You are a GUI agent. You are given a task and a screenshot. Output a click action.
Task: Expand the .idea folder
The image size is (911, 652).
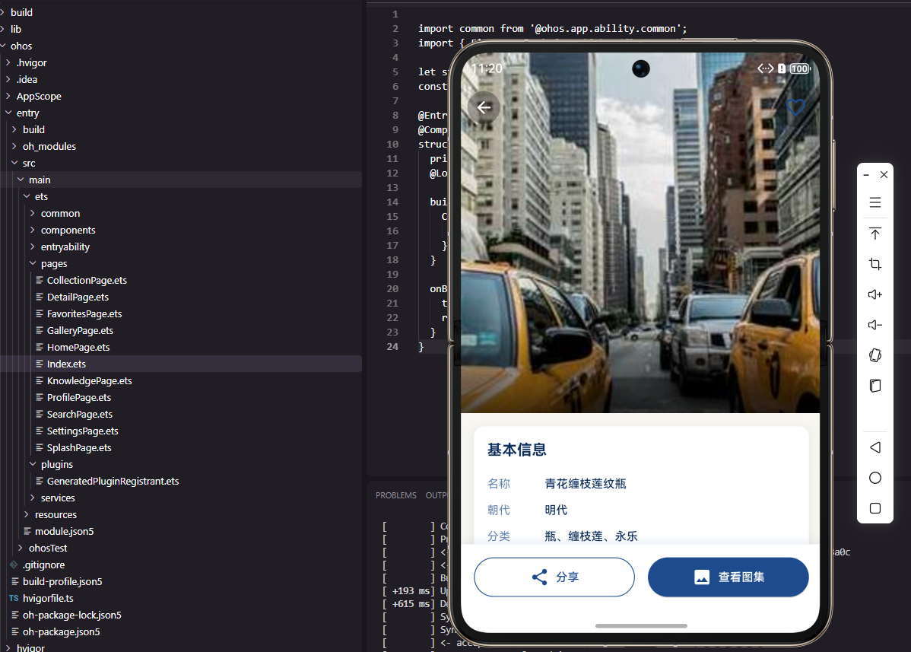click(27, 80)
